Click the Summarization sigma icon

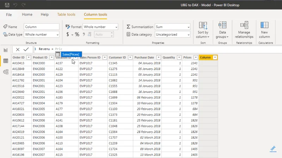tap(128, 27)
